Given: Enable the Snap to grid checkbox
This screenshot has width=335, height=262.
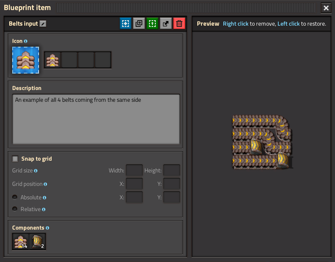Looking at the screenshot, I should click(x=15, y=159).
